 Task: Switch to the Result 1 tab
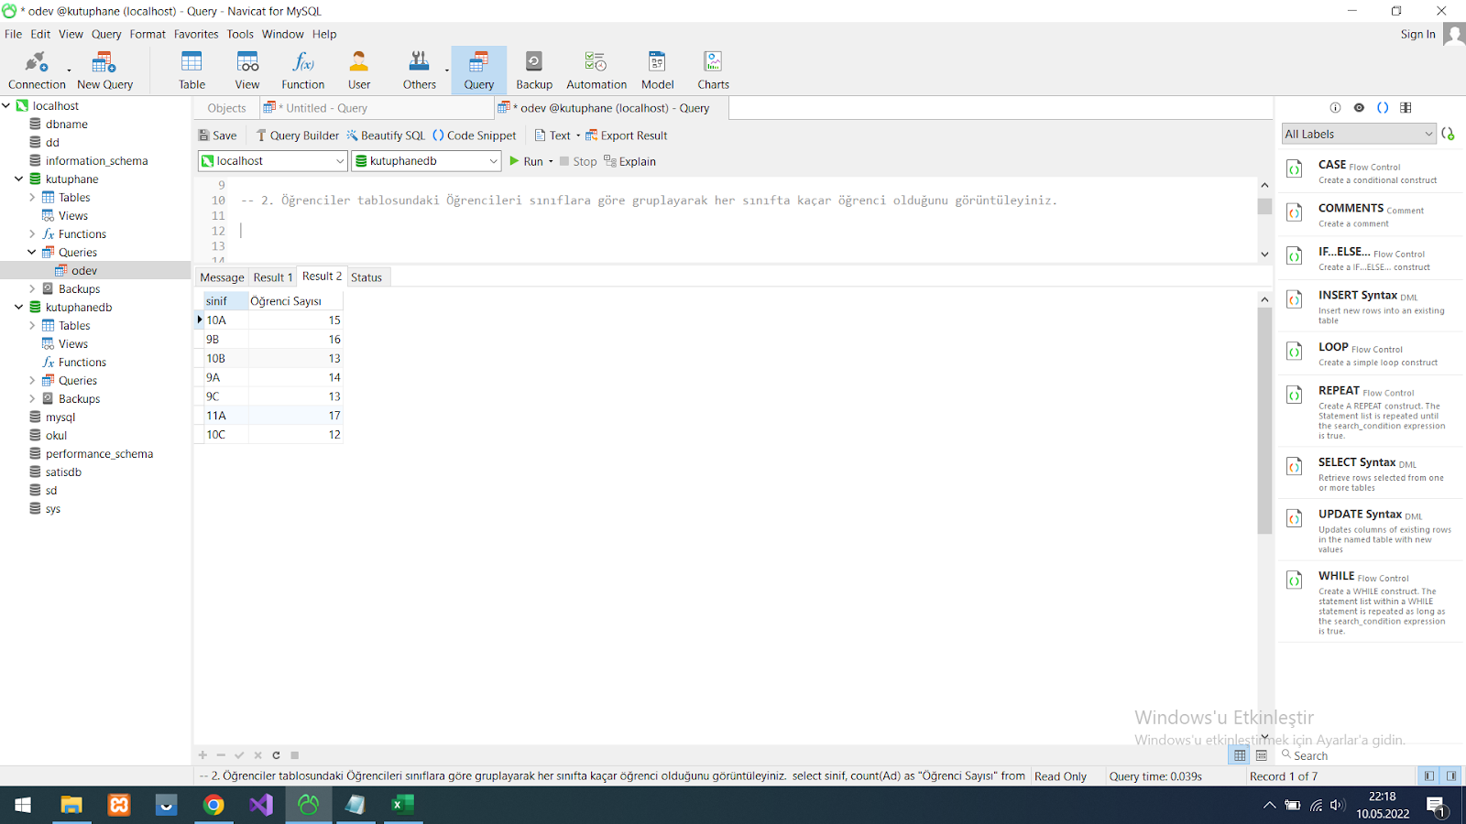click(x=273, y=277)
